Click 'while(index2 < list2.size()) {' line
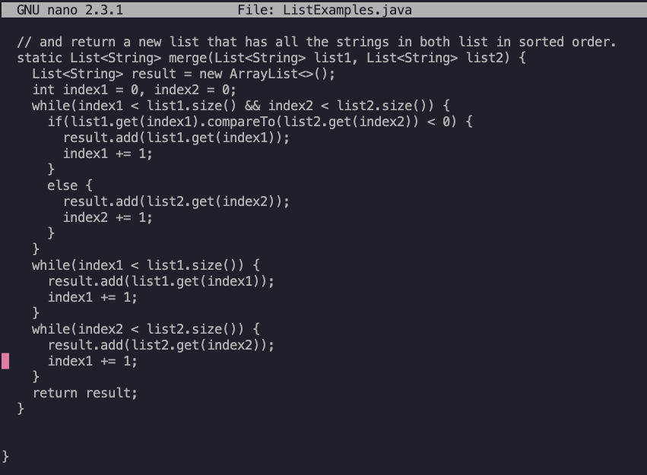The image size is (647, 475). point(146,329)
